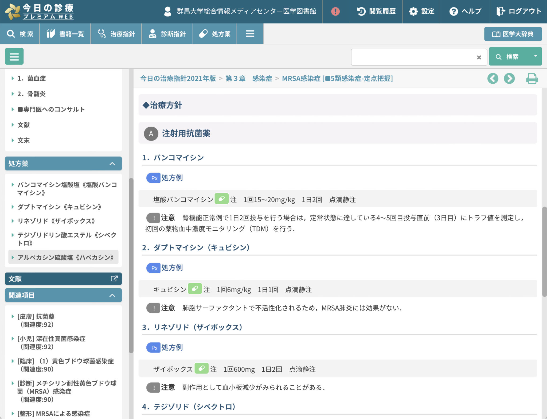The width and height of the screenshot is (547, 419).
Task: Click the printer icon to print page
Action: pyautogui.click(x=532, y=79)
